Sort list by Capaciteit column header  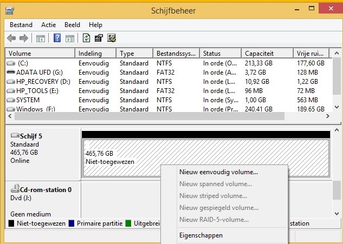click(x=259, y=54)
